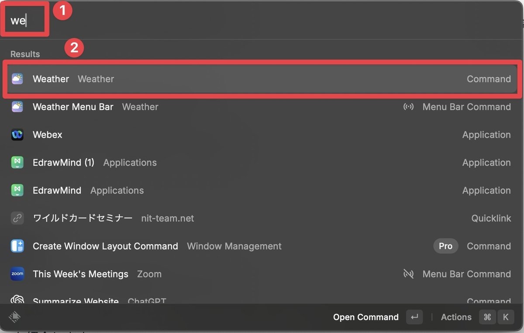Screen dimensions: 524x333
Task: Click the link icon of ワイルドカードセミナー
Action: coord(17,218)
